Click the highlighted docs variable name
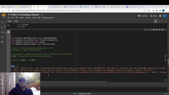Image resolution: width=169 pixels, height=95 pixels. tap(13, 66)
